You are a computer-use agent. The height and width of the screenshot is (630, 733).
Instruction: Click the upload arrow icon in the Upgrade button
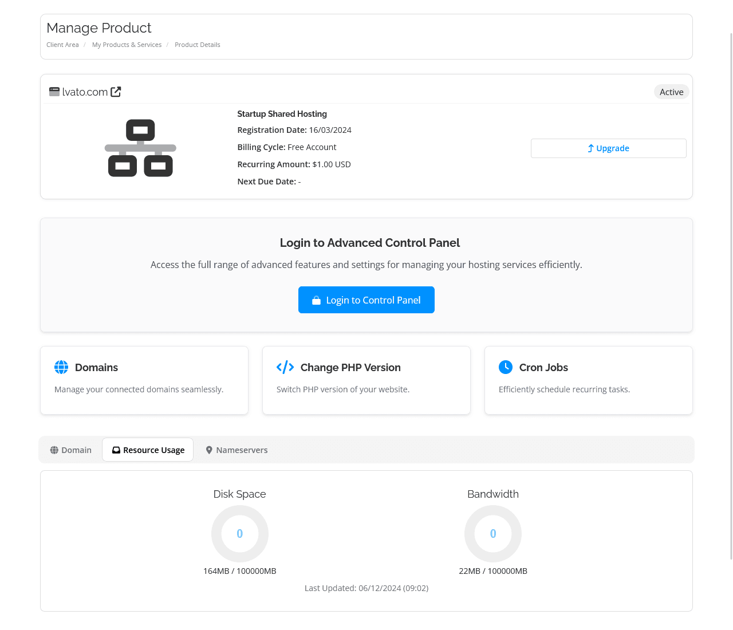tap(590, 148)
